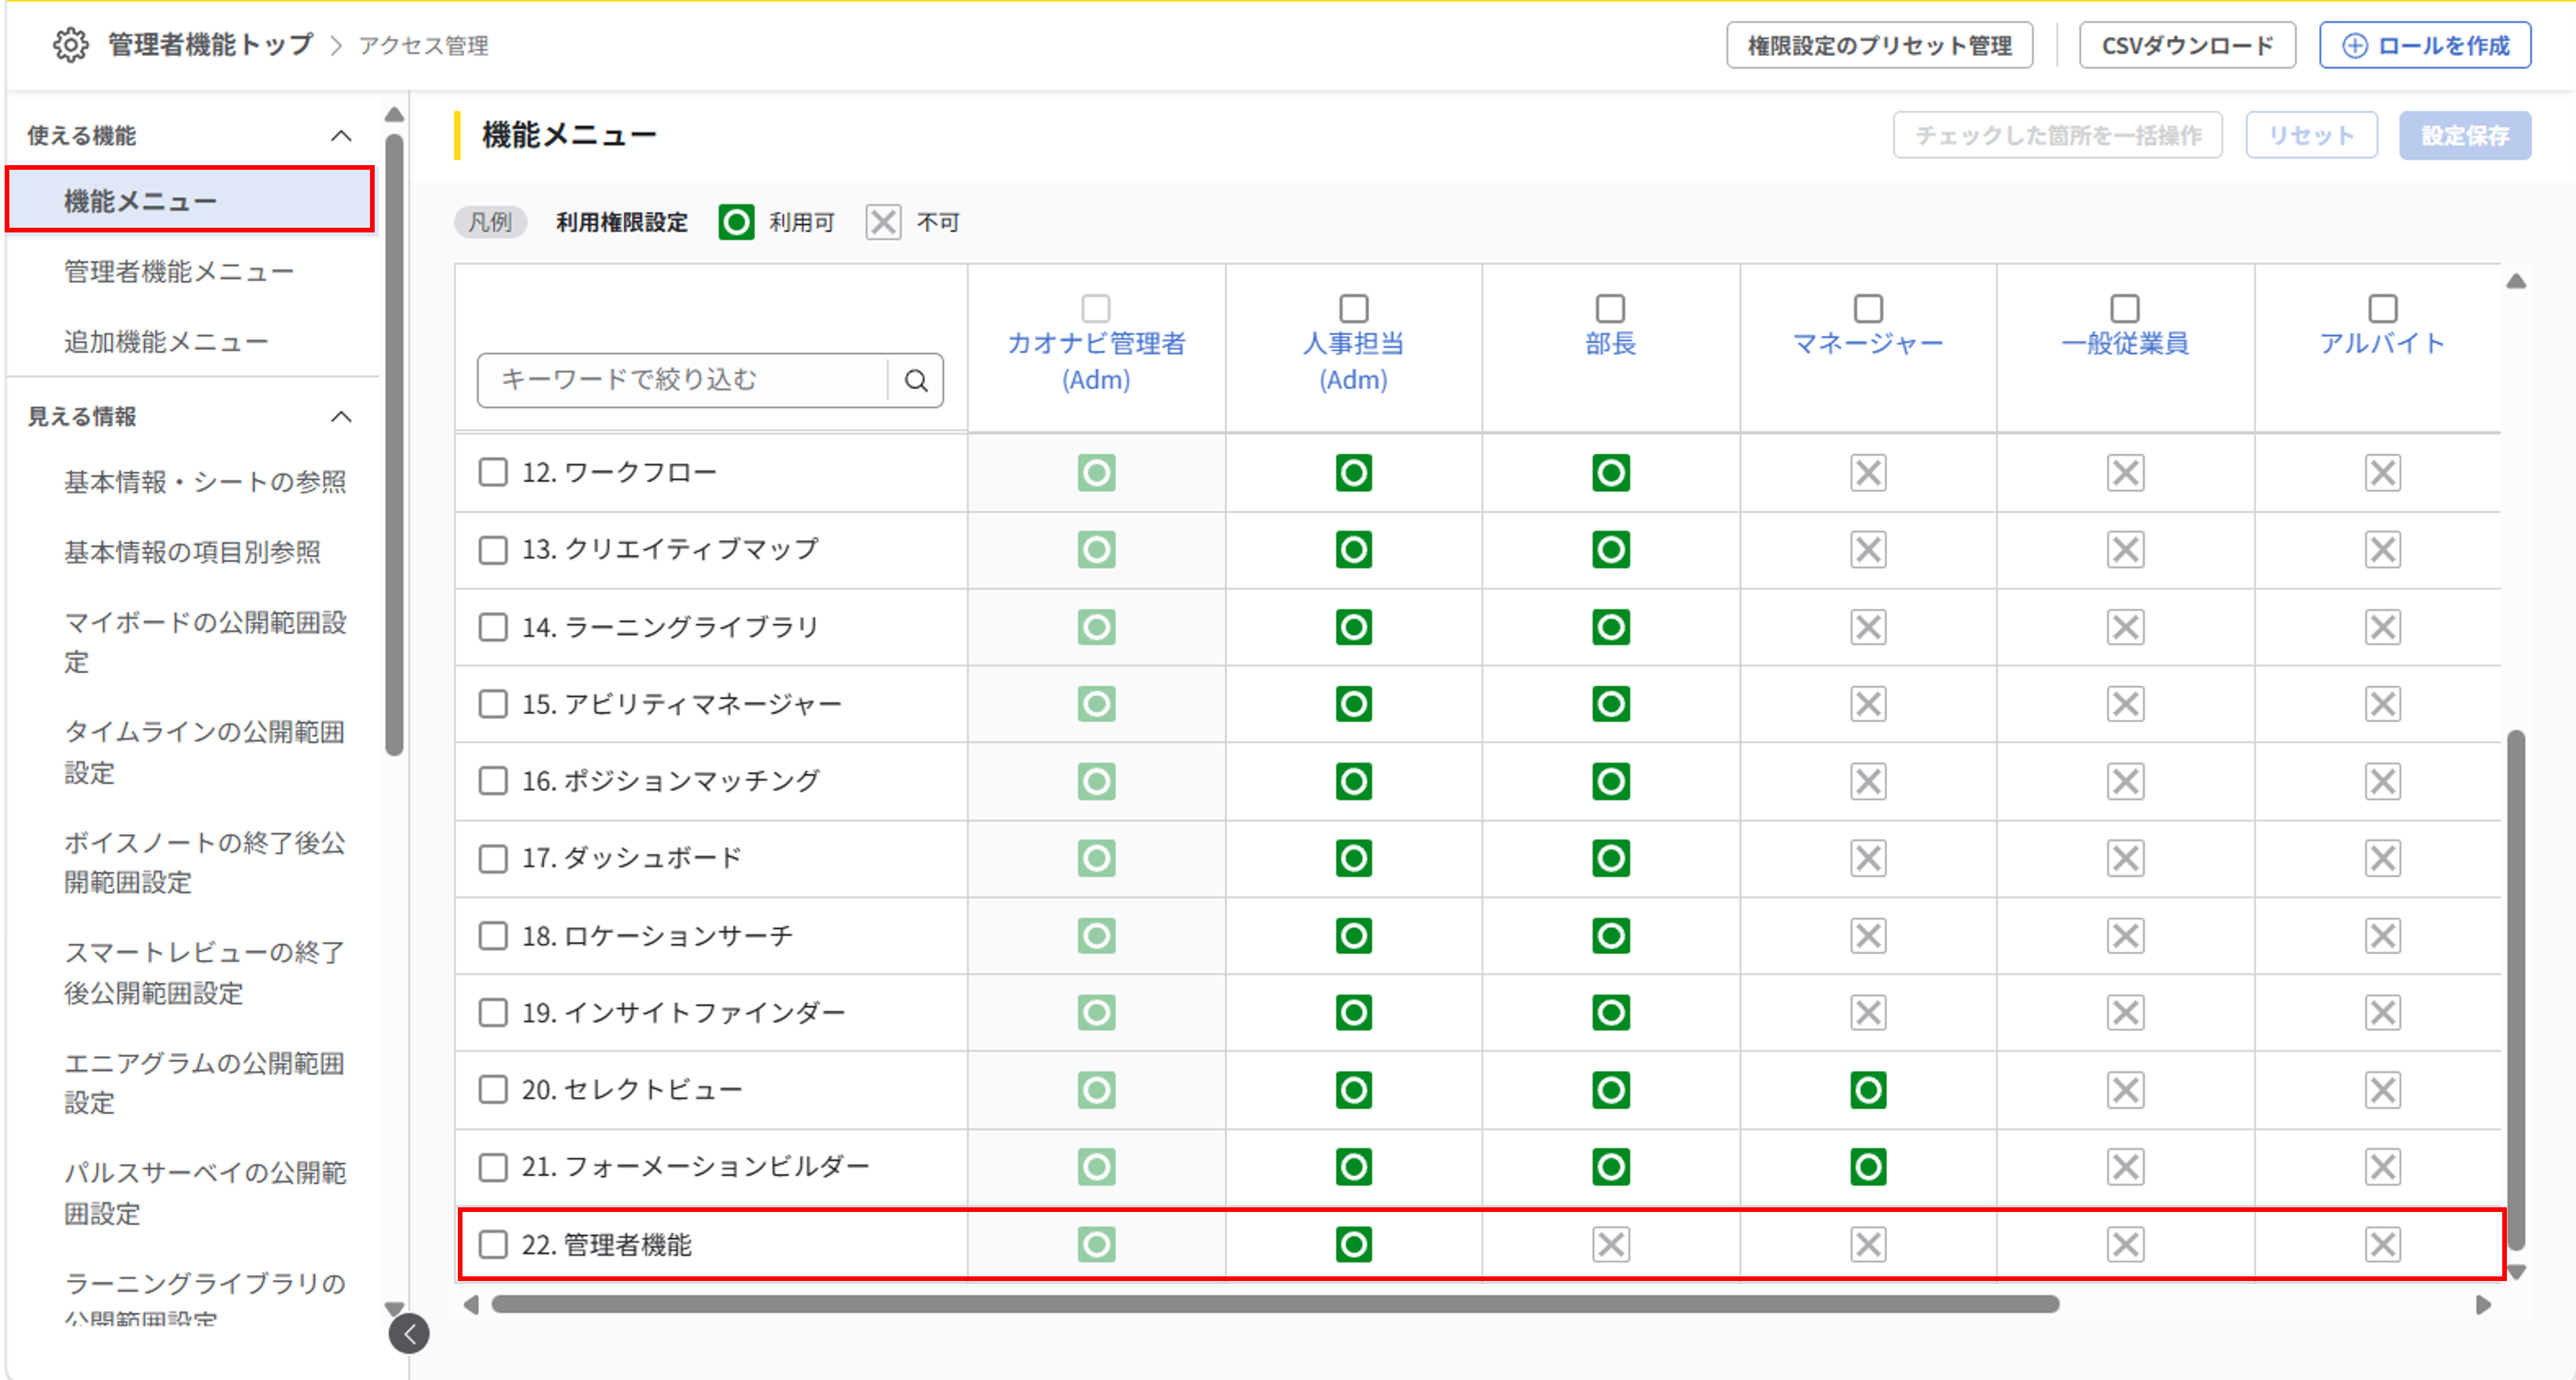The height and width of the screenshot is (1380, 2576).
Task: Toggle 一般従業員 permission for 17. ダッシュボード
Action: [x=2125, y=858]
